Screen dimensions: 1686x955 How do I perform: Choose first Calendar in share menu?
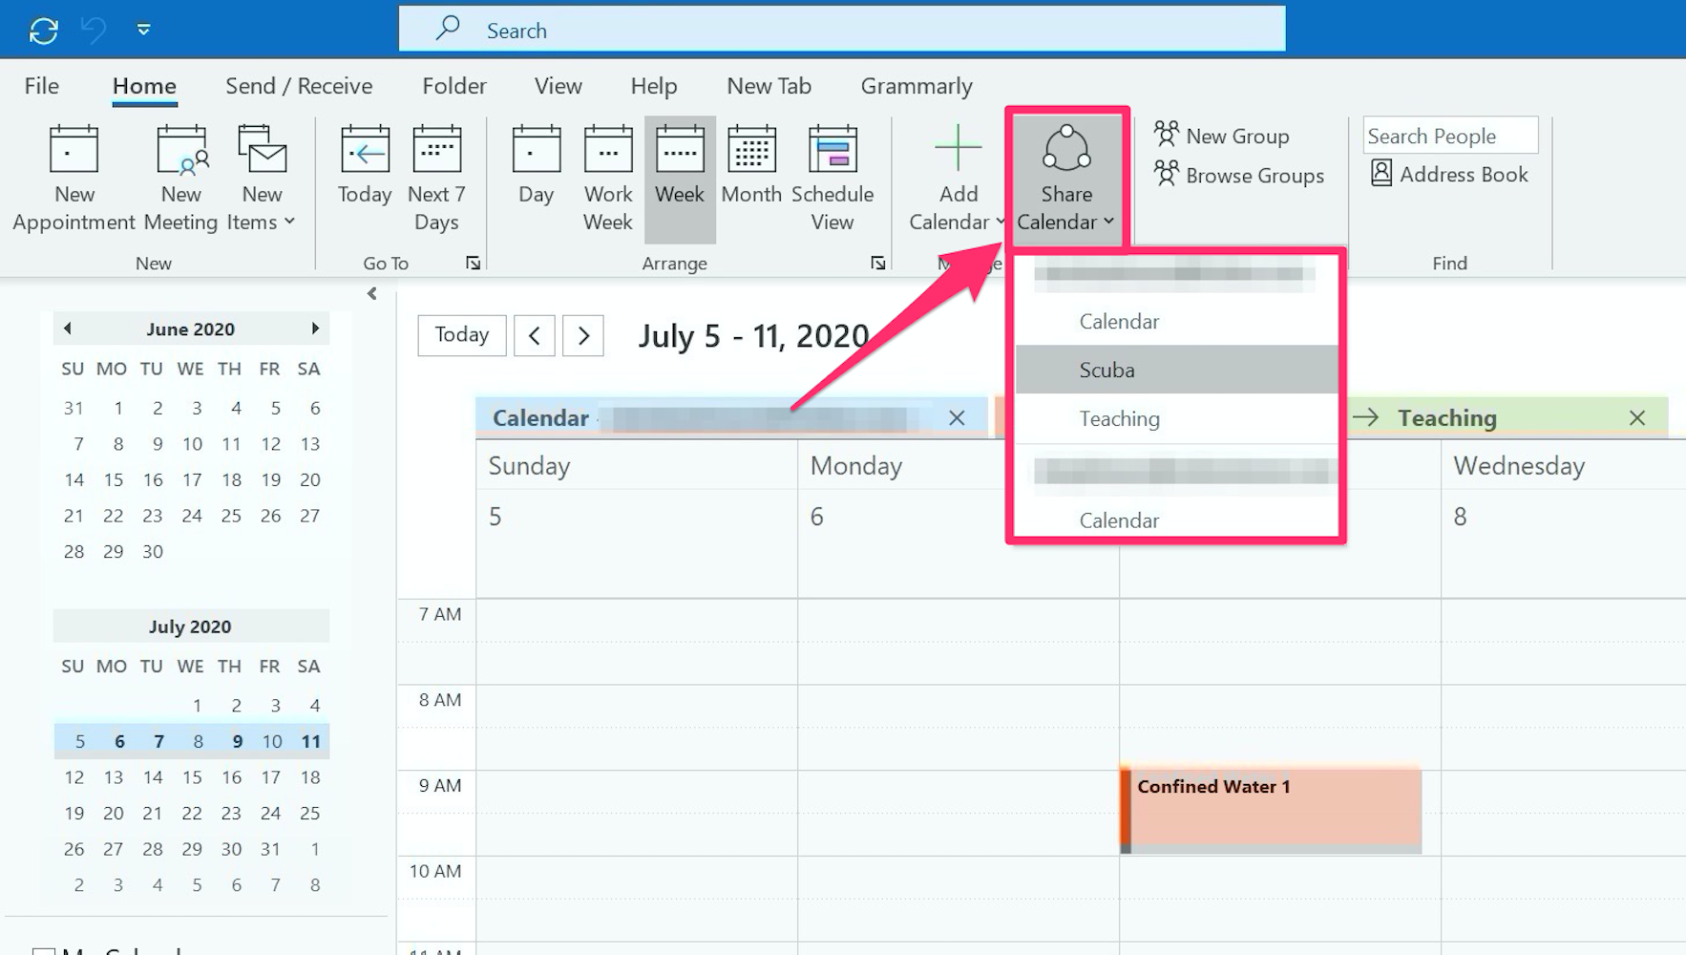pos(1176,321)
